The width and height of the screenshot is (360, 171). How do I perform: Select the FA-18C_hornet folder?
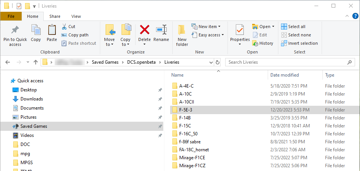click(194, 150)
